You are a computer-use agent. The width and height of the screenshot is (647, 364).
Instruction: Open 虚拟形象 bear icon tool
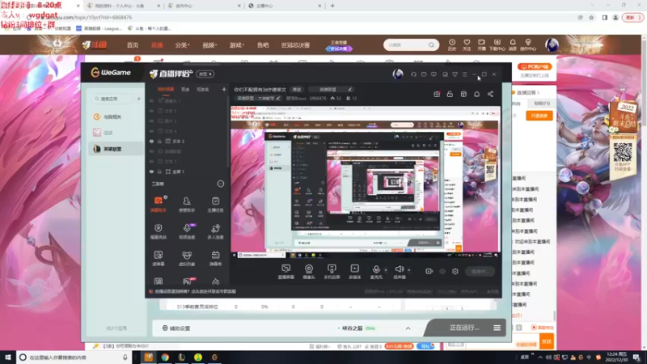(x=187, y=258)
